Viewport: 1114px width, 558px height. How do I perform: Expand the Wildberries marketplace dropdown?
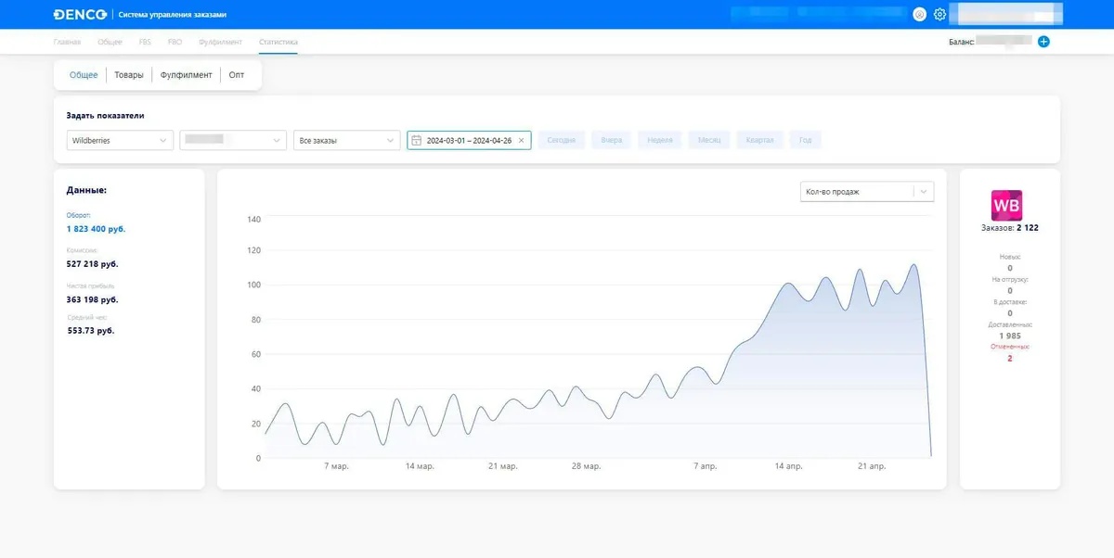coord(120,140)
